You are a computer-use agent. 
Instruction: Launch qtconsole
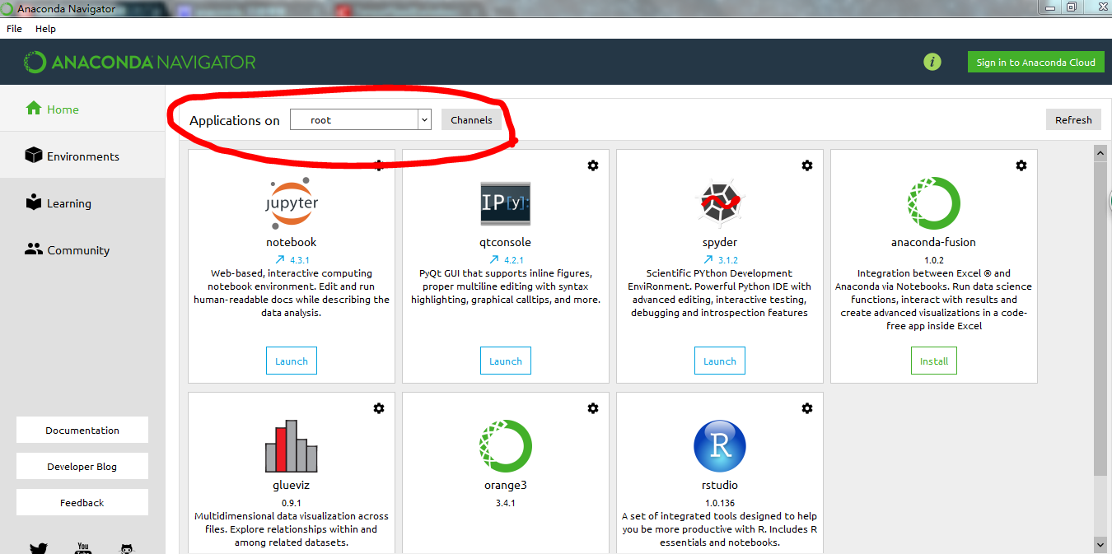click(506, 361)
